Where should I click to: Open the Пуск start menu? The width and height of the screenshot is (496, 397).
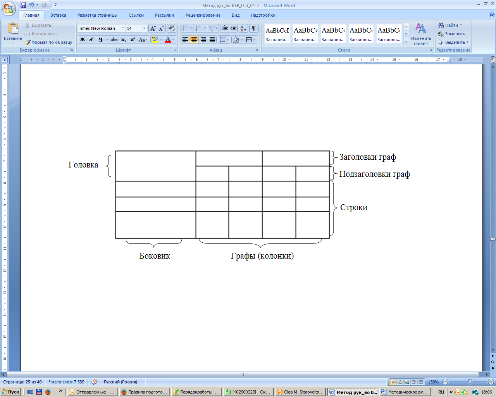11,392
